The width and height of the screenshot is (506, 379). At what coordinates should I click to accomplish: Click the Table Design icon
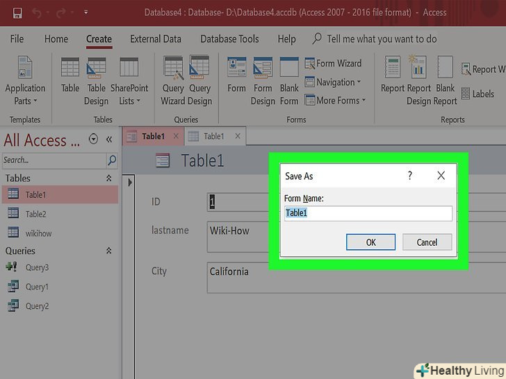(x=96, y=81)
